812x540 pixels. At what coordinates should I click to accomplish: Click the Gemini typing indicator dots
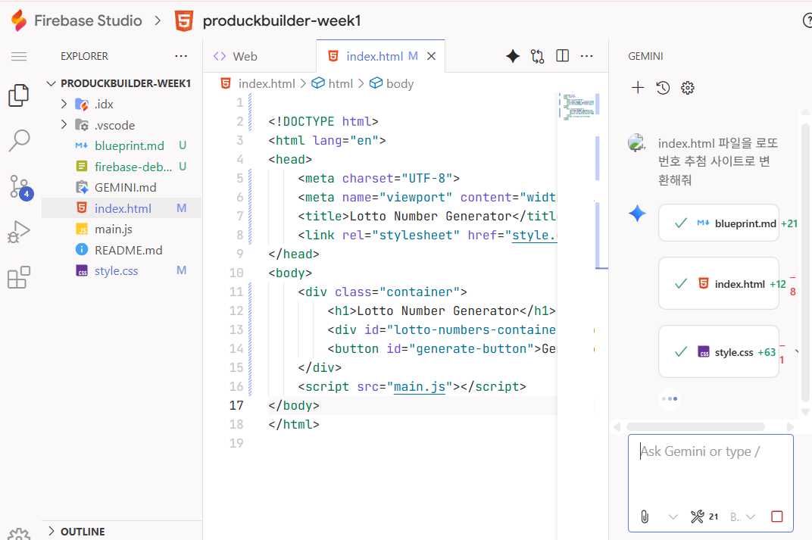(x=670, y=398)
